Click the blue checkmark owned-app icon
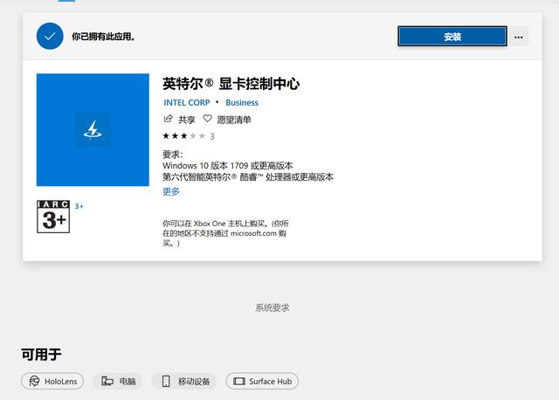The image size is (559, 400). (x=50, y=36)
